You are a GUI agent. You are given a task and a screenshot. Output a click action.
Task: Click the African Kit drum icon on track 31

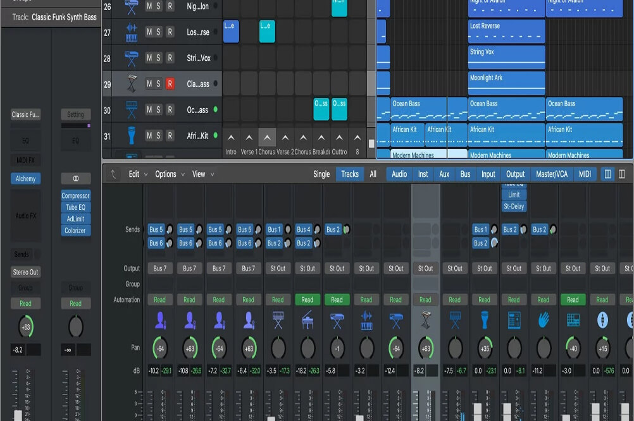132,135
